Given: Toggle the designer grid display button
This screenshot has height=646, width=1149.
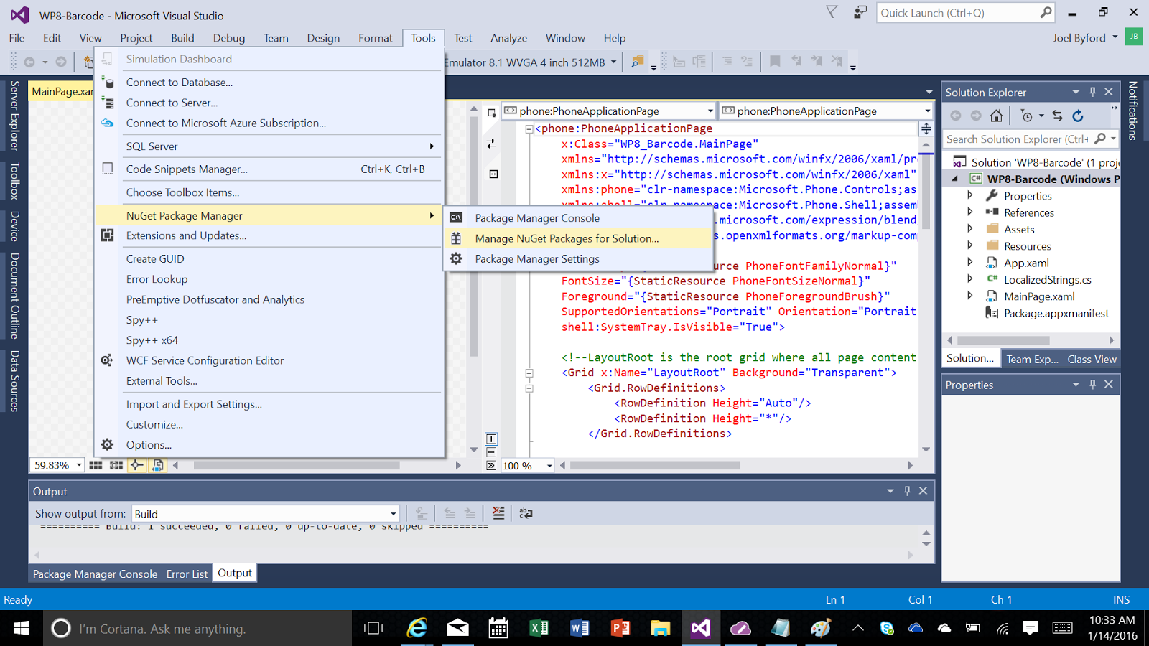Looking at the screenshot, I should pos(96,465).
